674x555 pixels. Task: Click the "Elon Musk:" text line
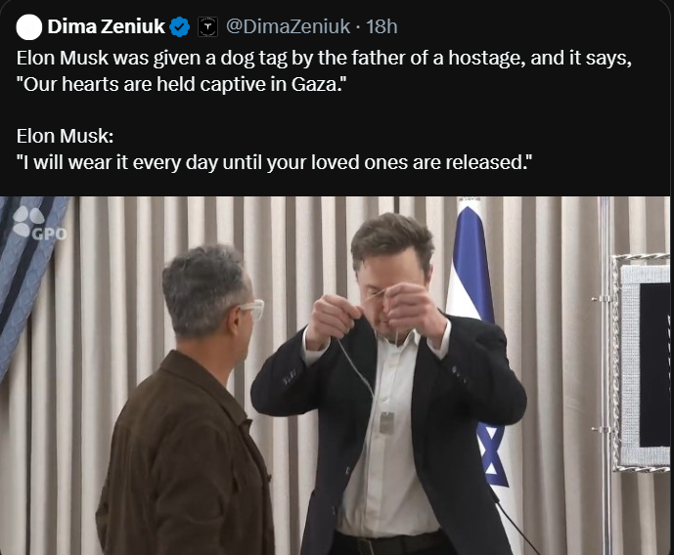click(65, 136)
